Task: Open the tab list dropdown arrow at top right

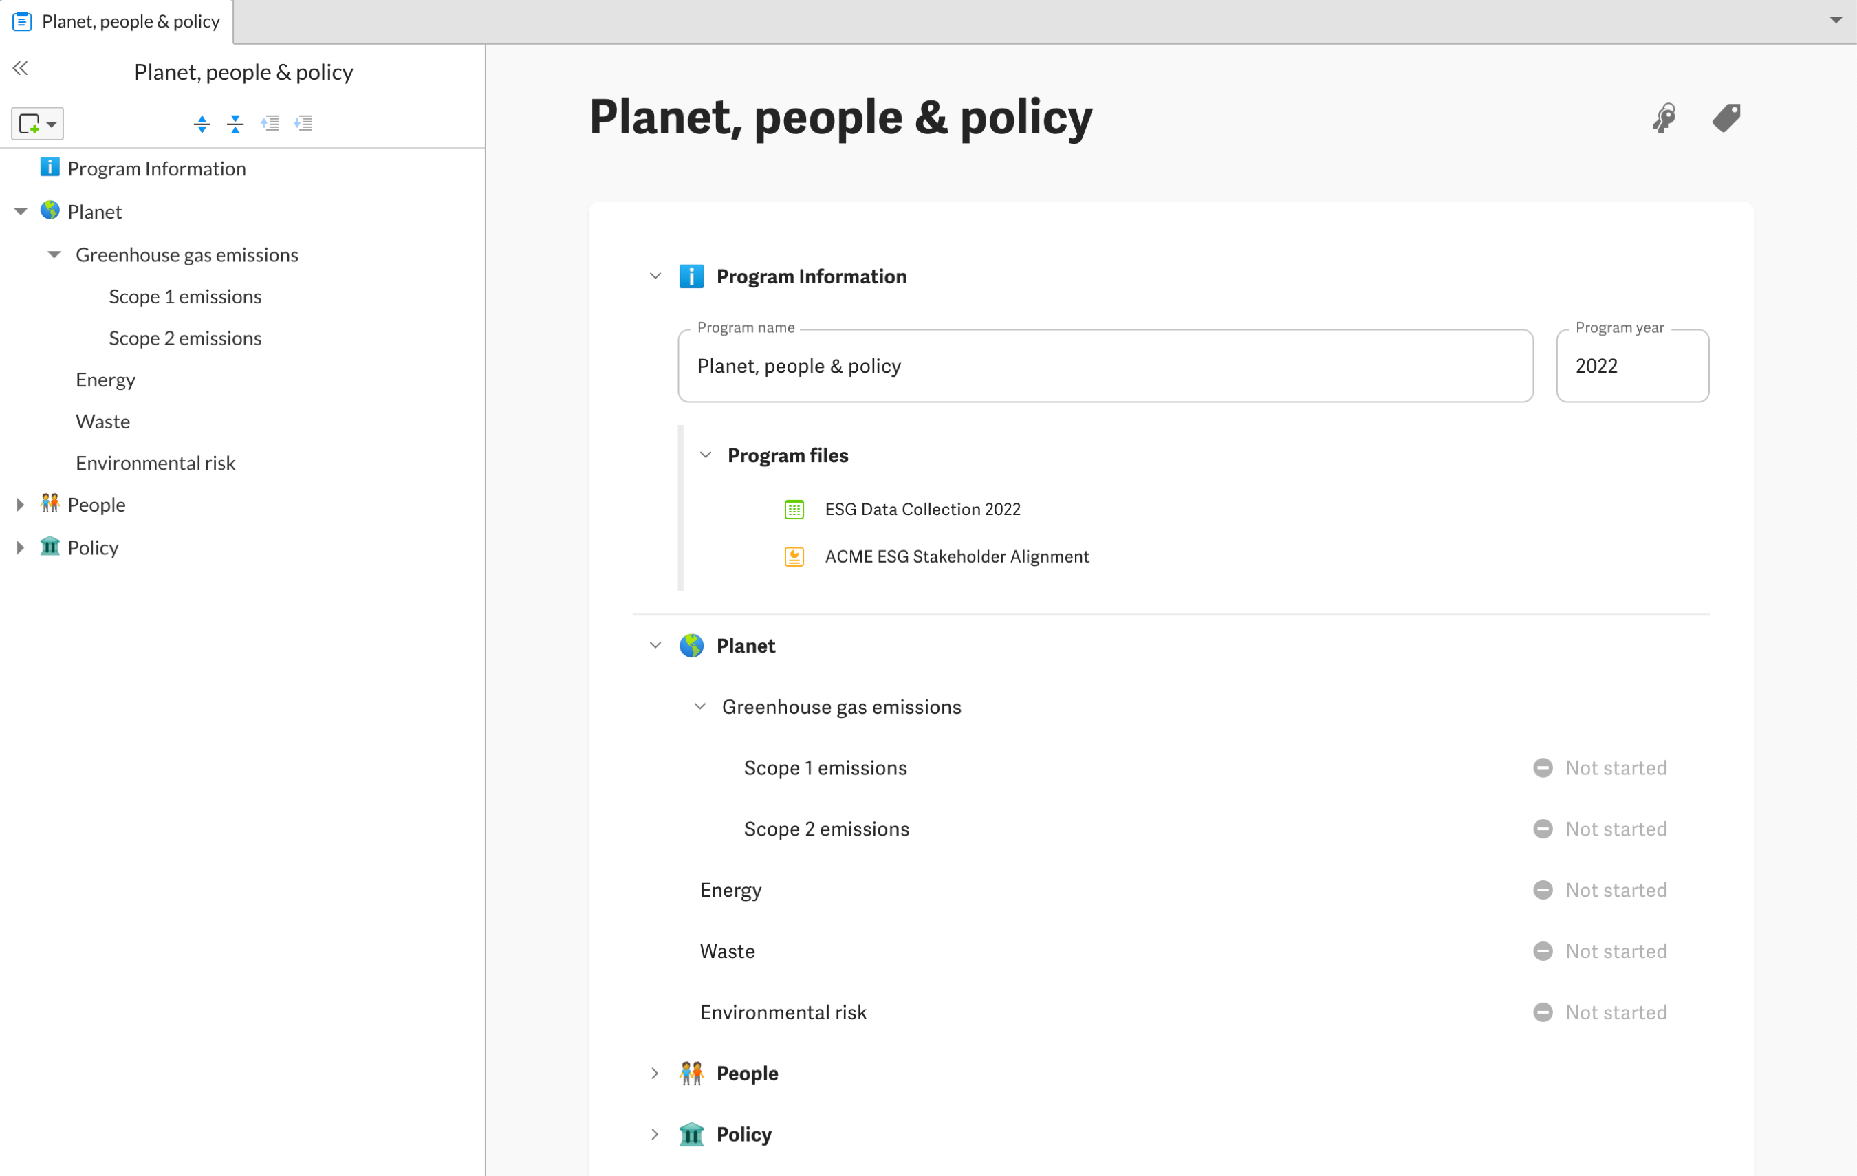Action: point(1836,20)
